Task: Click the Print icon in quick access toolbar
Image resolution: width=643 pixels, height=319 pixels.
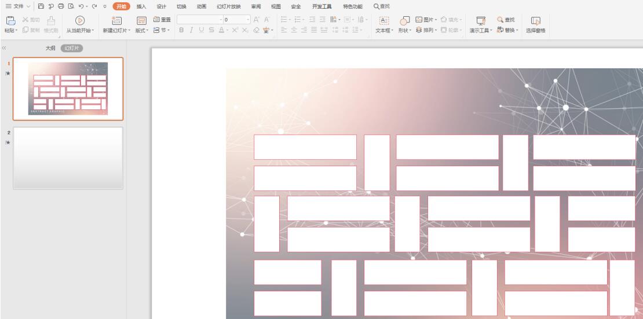Action: pyautogui.click(x=61, y=6)
